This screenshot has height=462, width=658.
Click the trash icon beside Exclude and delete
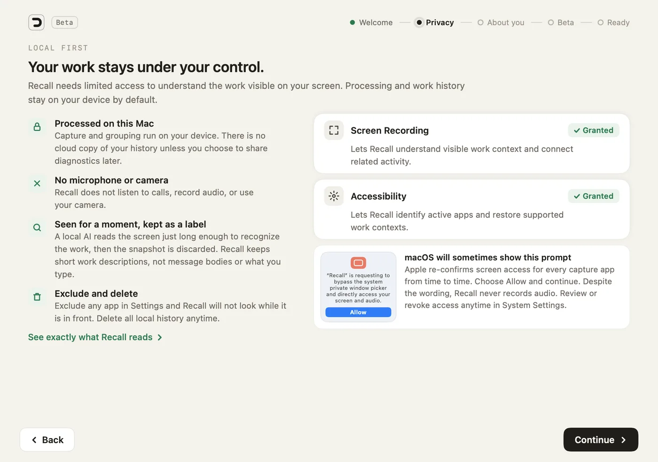point(37,297)
